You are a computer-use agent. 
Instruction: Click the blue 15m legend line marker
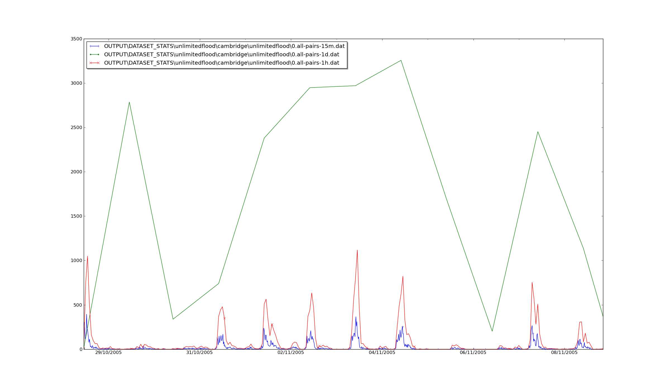94,46
